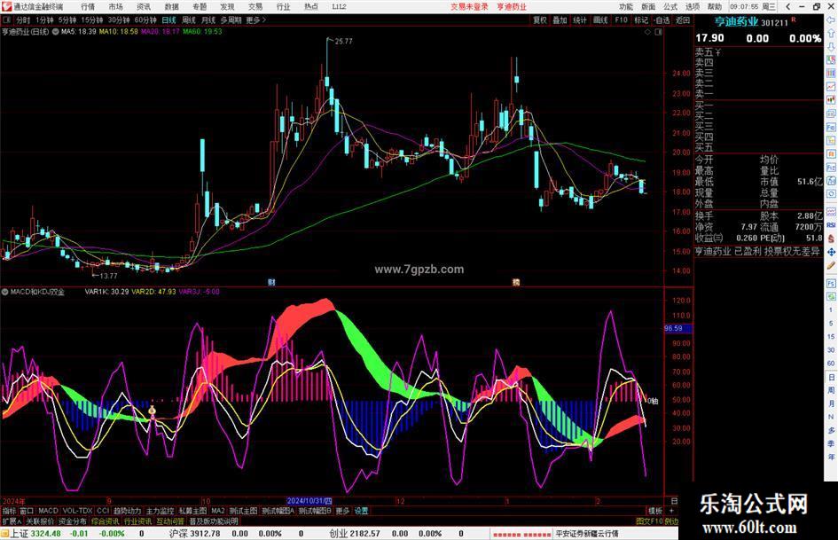Click the diamond marker icon at chart top-right
The image size is (838, 540).
(x=647, y=32)
